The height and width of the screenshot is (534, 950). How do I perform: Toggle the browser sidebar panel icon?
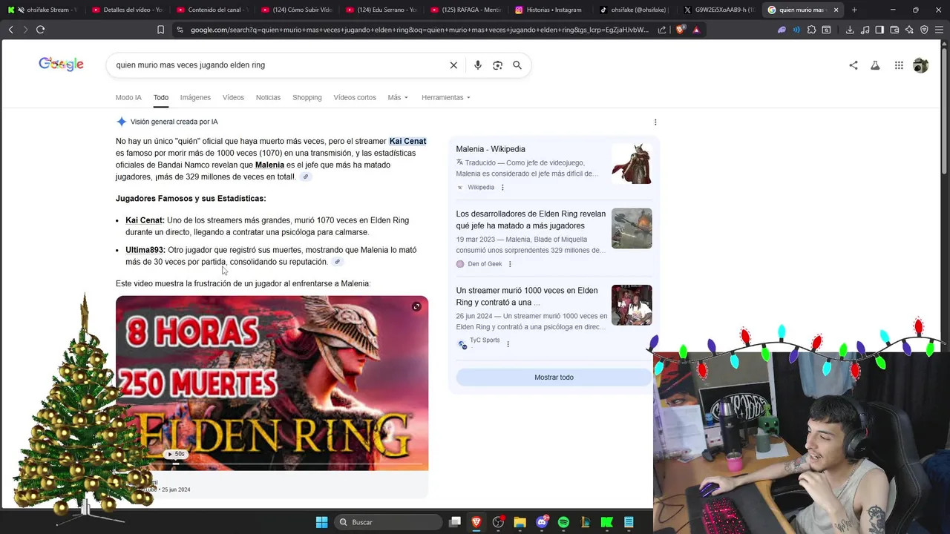click(879, 30)
